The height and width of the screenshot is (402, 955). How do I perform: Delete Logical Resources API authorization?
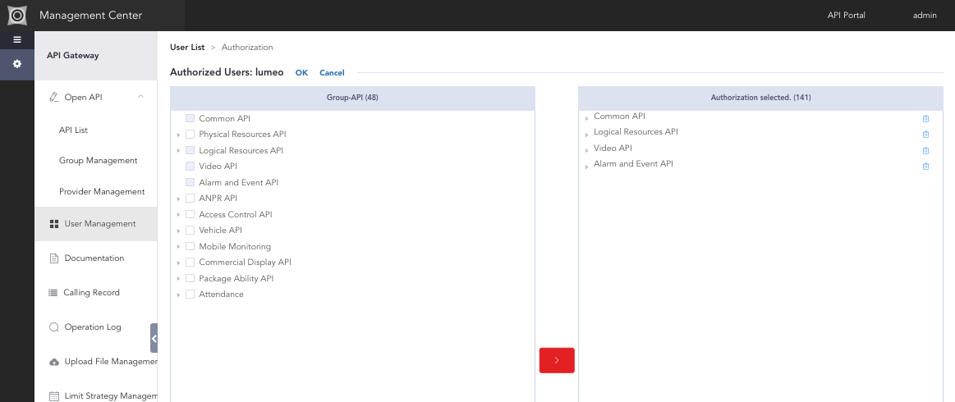click(925, 135)
